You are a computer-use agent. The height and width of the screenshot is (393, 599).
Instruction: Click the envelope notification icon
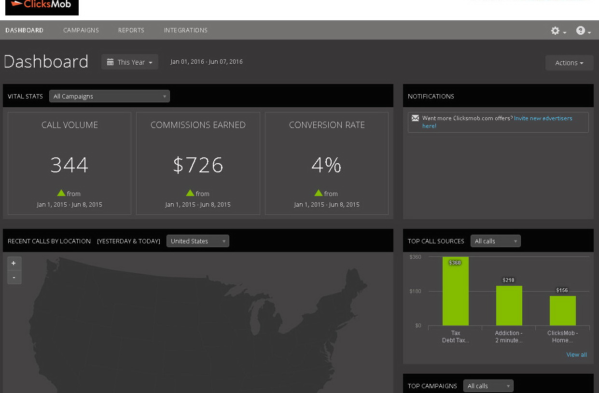(x=415, y=118)
